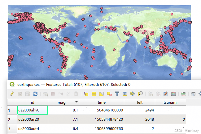This screenshot has height=134, width=201.
Task: Dock the attribute table window
Action: 193,94
